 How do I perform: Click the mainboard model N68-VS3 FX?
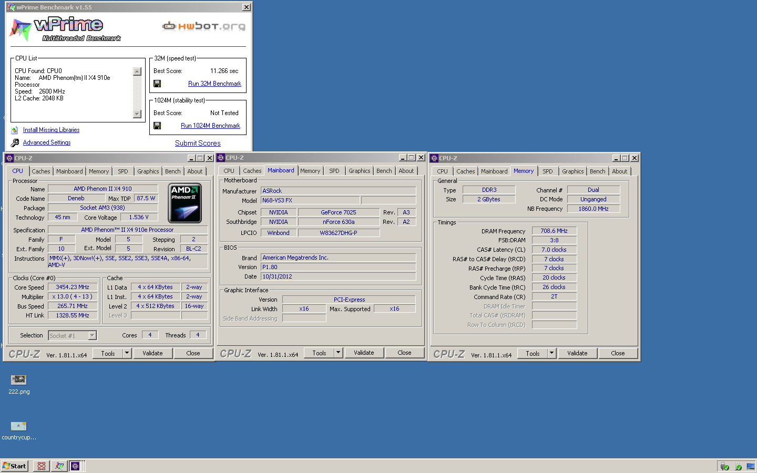(310, 200)
